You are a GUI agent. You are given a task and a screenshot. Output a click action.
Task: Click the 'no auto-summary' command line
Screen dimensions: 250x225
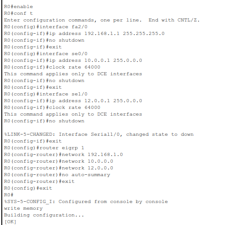[57, 175]
